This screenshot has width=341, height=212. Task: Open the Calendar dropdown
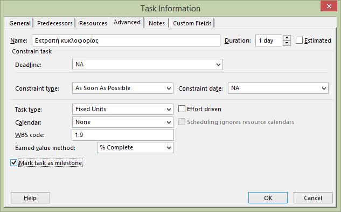point(169,122)
